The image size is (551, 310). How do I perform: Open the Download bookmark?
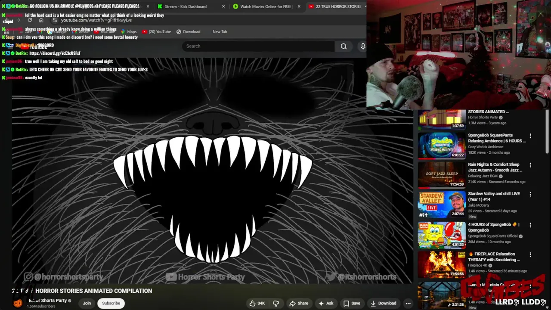click(x=188, y=31)
